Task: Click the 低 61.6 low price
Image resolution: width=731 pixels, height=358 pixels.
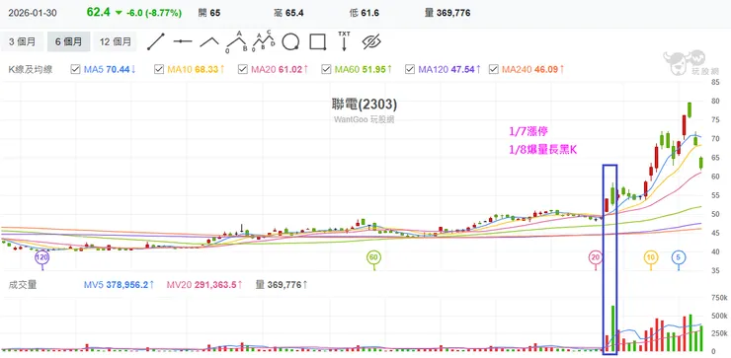Action: (365, 13)
